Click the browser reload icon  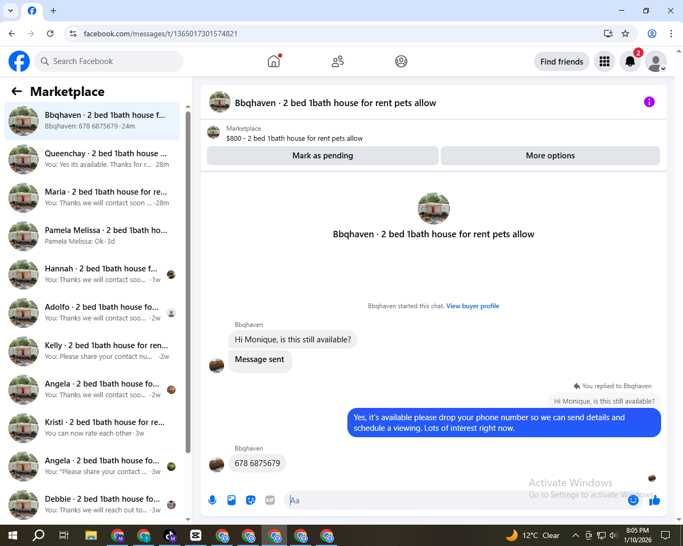tap(50, 34)
